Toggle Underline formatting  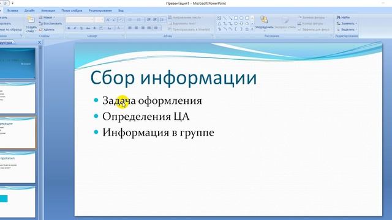81,29
